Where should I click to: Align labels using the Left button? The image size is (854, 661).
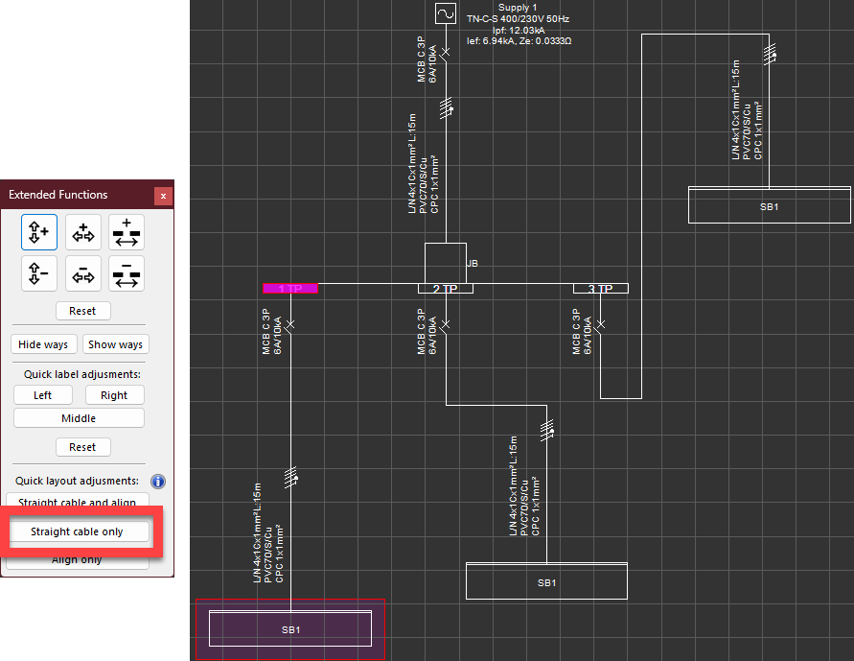click(x=43, y=395)
